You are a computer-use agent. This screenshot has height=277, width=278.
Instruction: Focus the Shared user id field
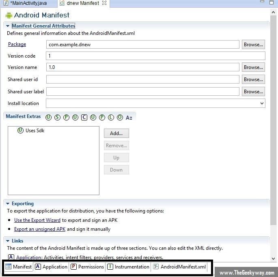coord(143,79)
